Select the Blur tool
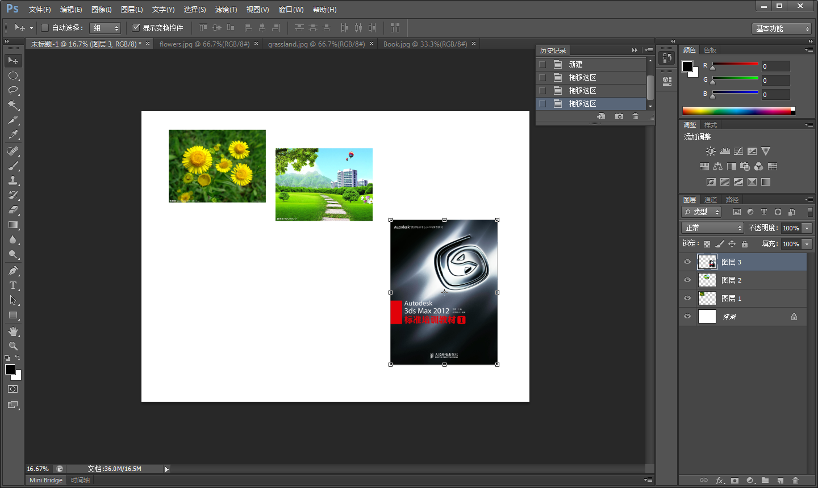The width and height of the screenshot is (818, 488). click(x=13, y=240)
